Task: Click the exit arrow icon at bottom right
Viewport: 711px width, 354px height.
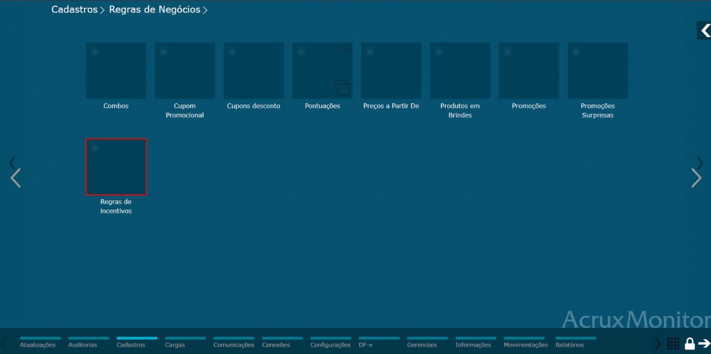Action: [x=704, y=343]
